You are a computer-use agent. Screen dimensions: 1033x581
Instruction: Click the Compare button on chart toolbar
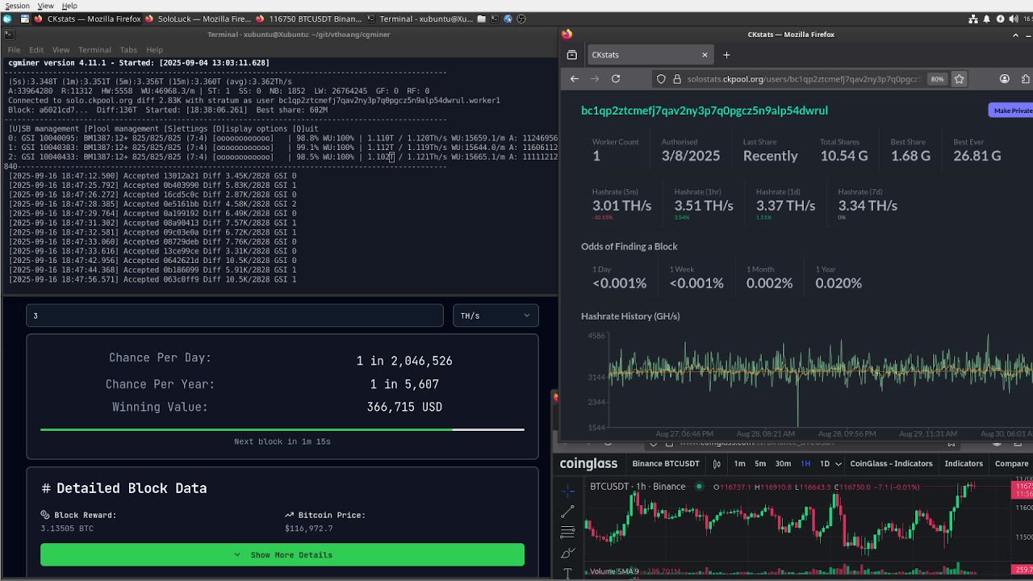[1011, 464]
